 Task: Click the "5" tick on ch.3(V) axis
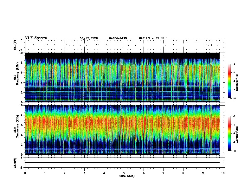(x=22, y=158)
